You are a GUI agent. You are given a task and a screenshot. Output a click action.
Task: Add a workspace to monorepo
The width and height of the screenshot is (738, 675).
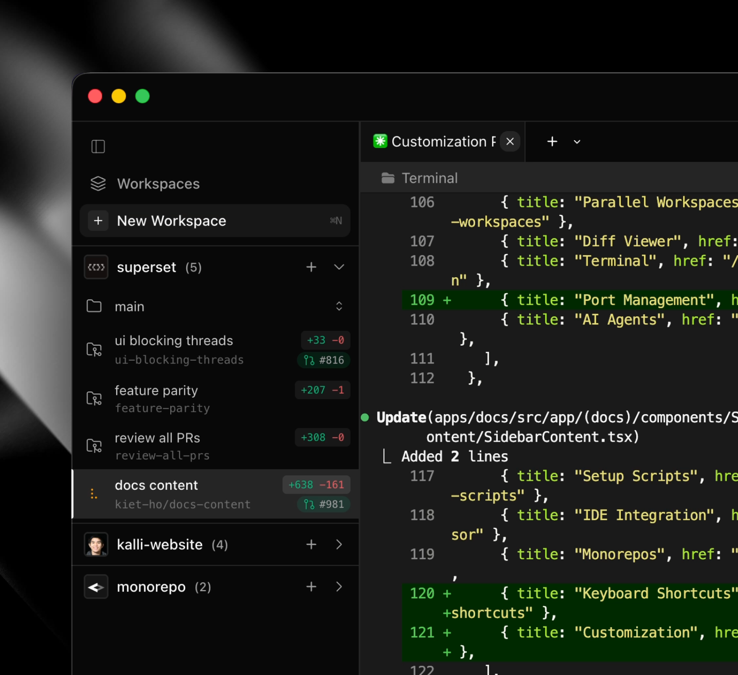(311, 587)
